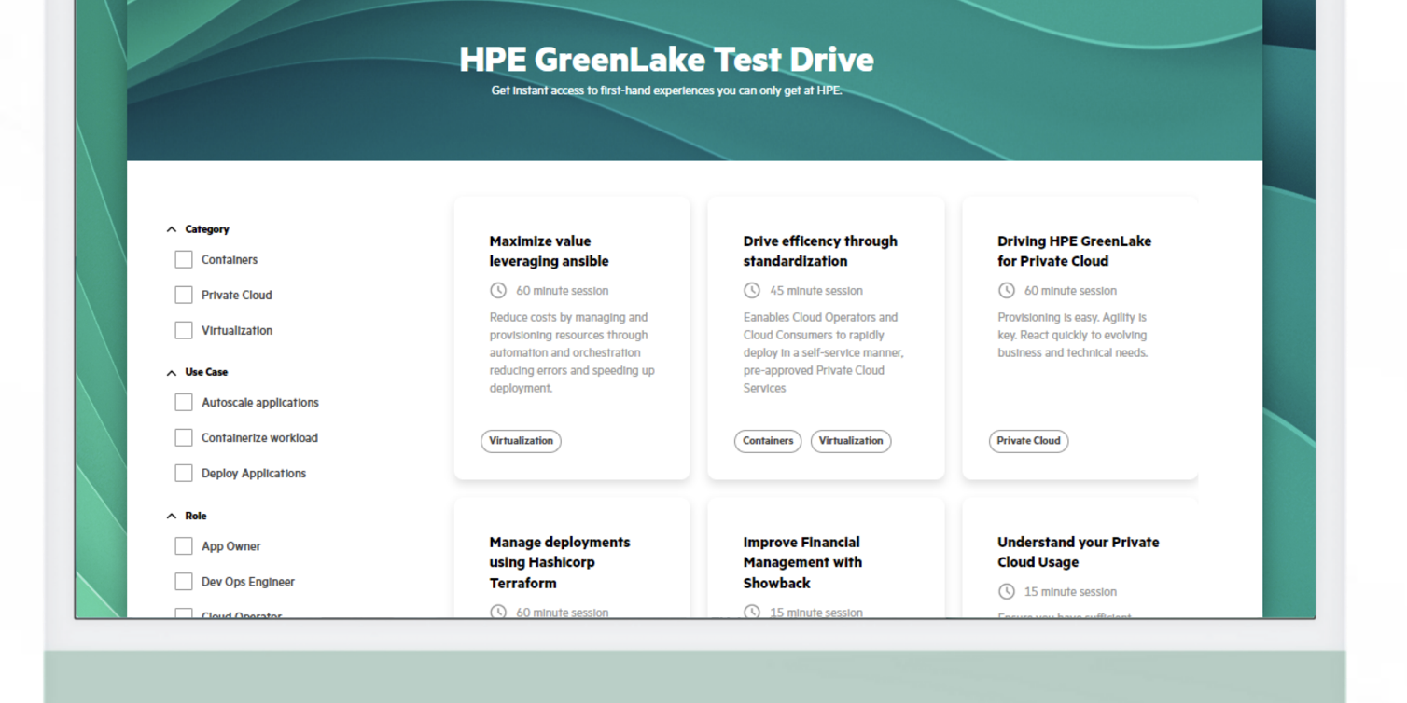The height and width of the screenshot is (703, 1407).
Task: Tick the Dev Ops Engineer checkbox
Action: click(184, 581)
